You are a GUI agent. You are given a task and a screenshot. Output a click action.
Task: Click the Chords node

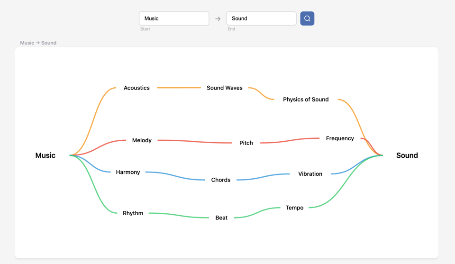pos(221,180)
